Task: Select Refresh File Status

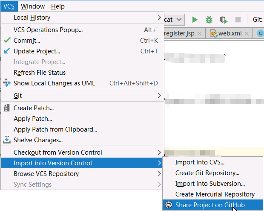Action: (x=82, y=72)
